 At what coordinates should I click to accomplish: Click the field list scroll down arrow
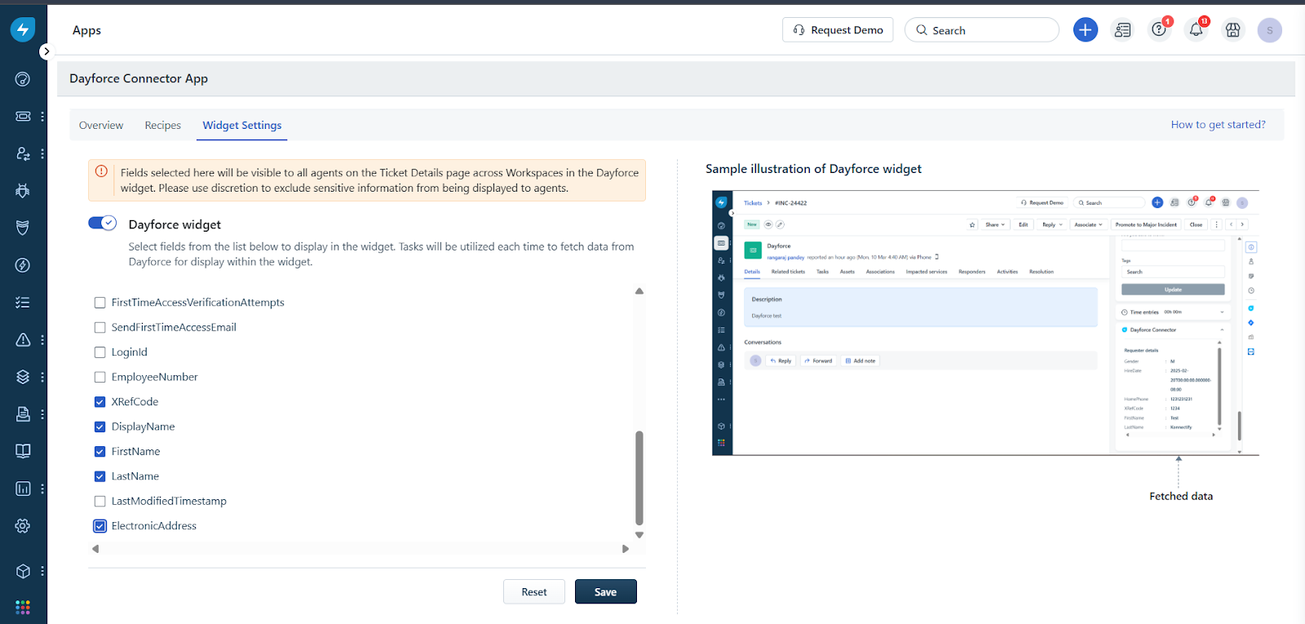639,535
